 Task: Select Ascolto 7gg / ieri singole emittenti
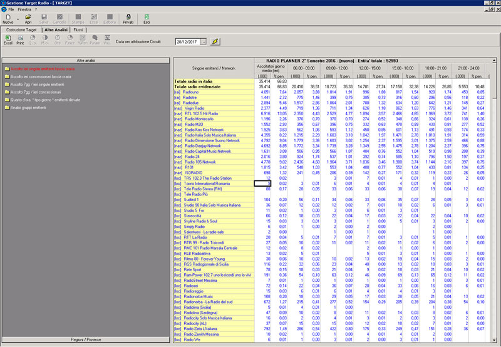click(37, 84)
